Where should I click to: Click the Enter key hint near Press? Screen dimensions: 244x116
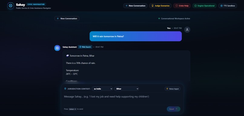click(73, 109)
